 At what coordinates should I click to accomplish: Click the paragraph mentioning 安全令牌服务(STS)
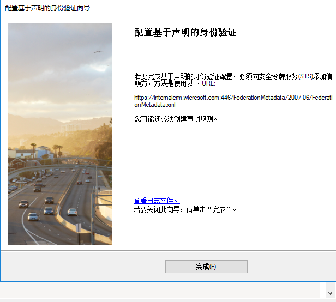(x=233, y=80)
